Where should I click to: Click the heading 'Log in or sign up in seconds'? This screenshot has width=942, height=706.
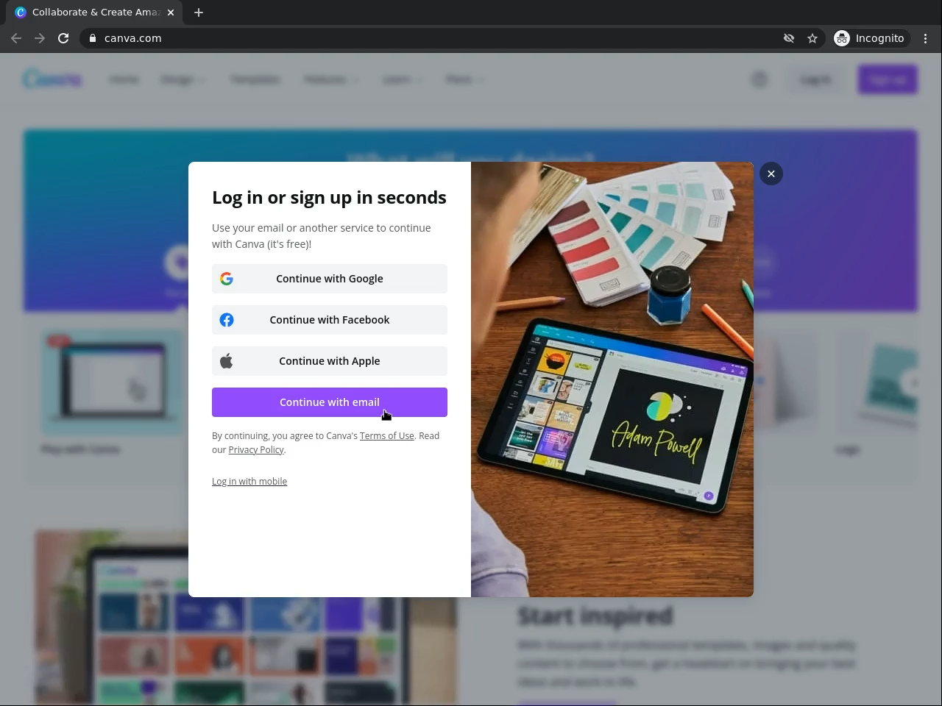[x=329, y=198]
